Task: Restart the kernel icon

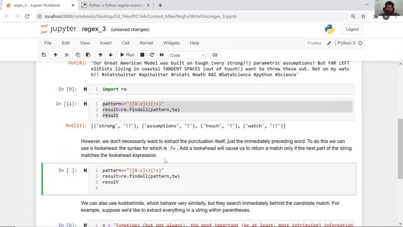Action: pos(152,55)
